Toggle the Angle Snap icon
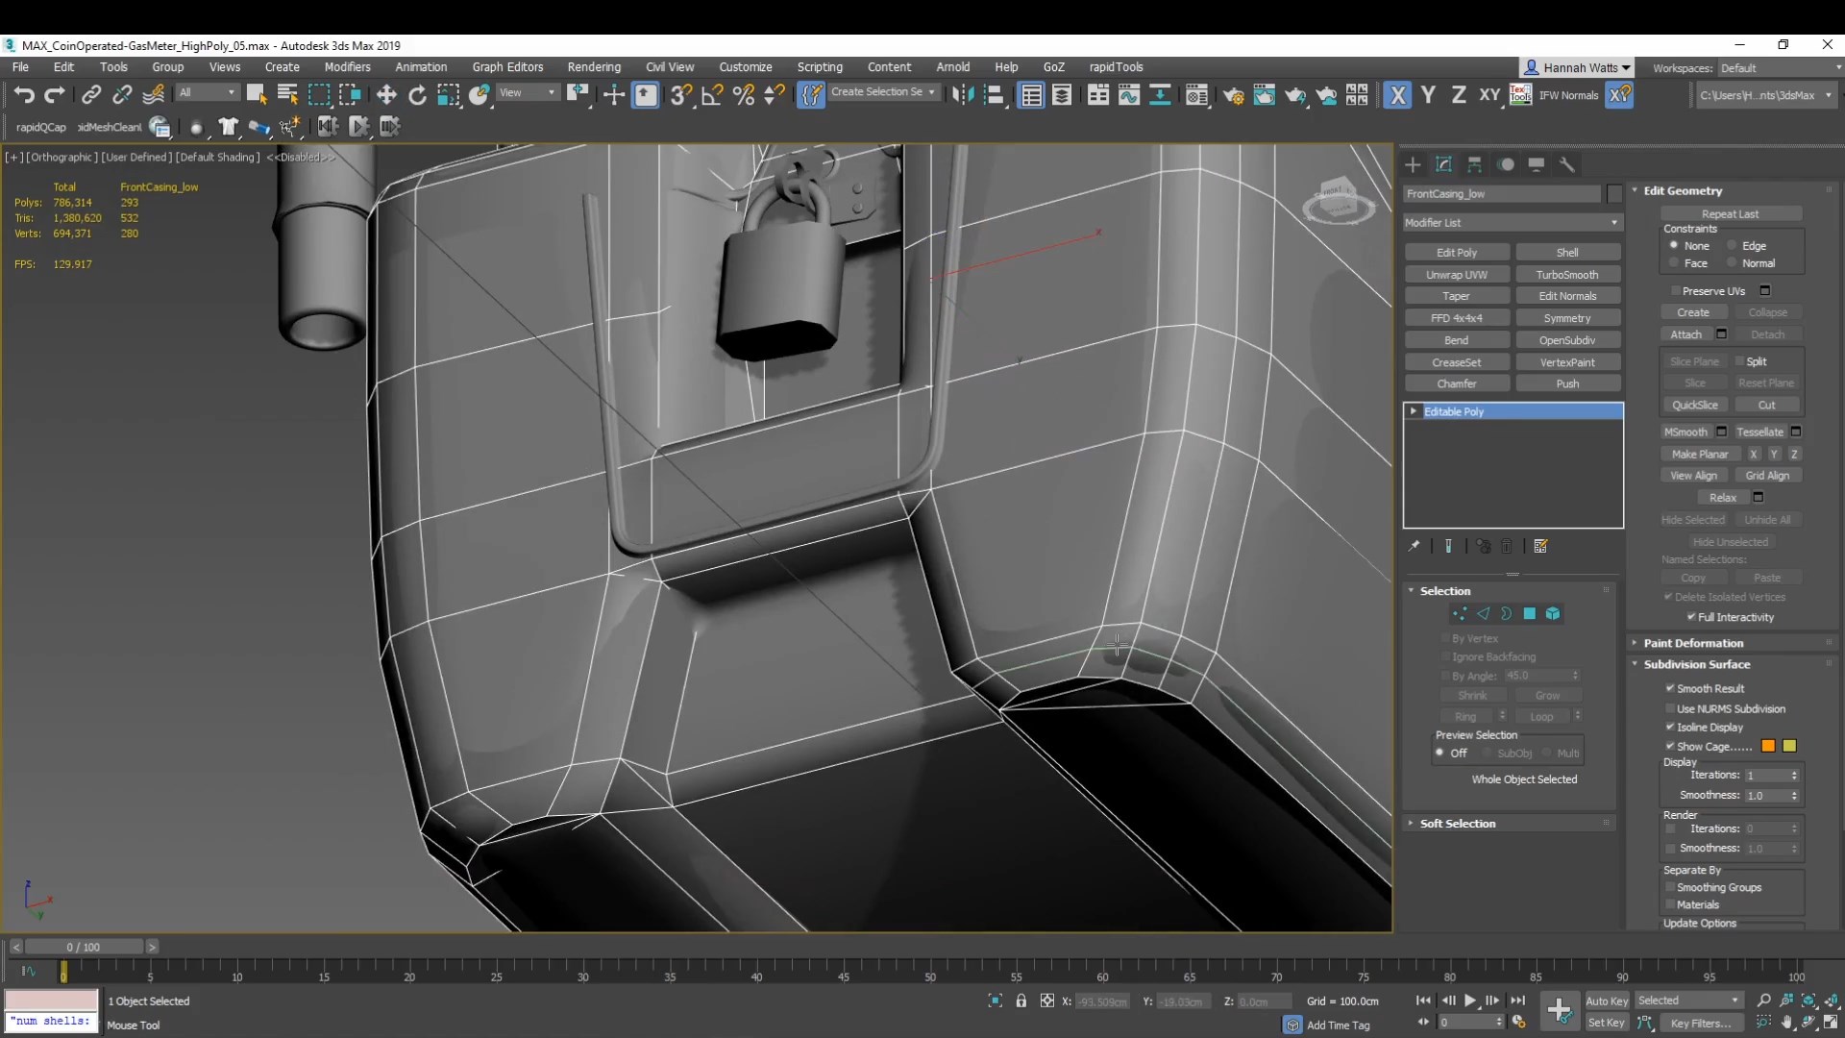The width and height of the screenshot is (1845, 1038). click(712, 94)
